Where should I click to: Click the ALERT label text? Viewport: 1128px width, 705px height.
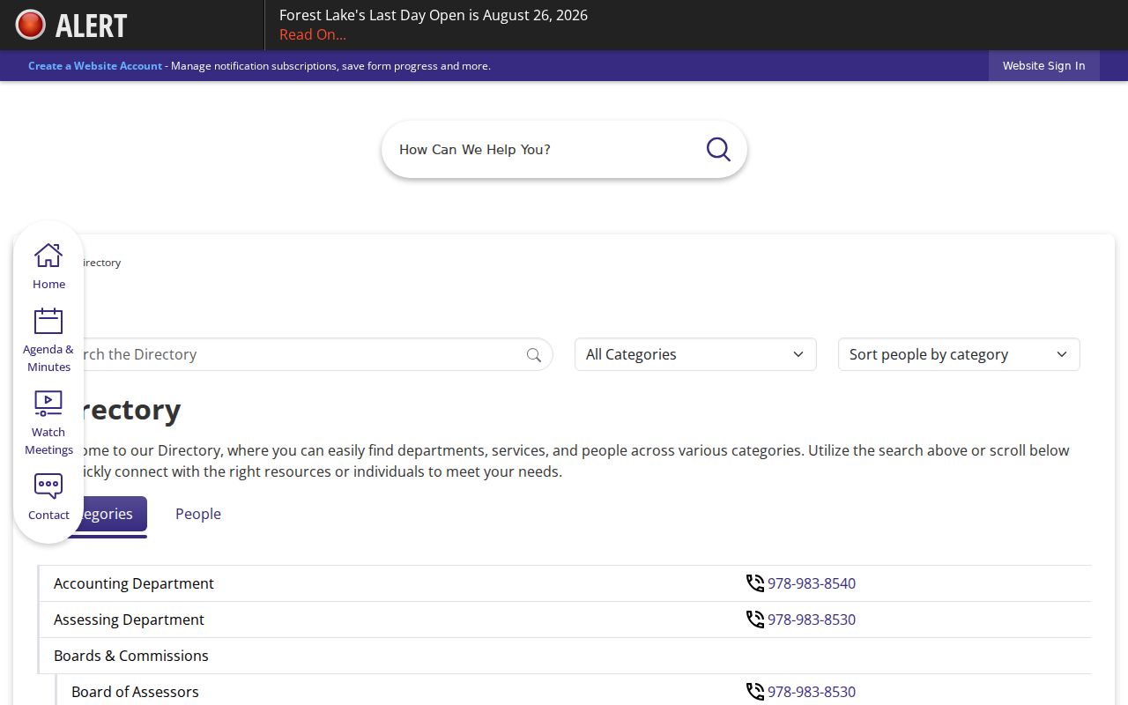tap(92, 26)
